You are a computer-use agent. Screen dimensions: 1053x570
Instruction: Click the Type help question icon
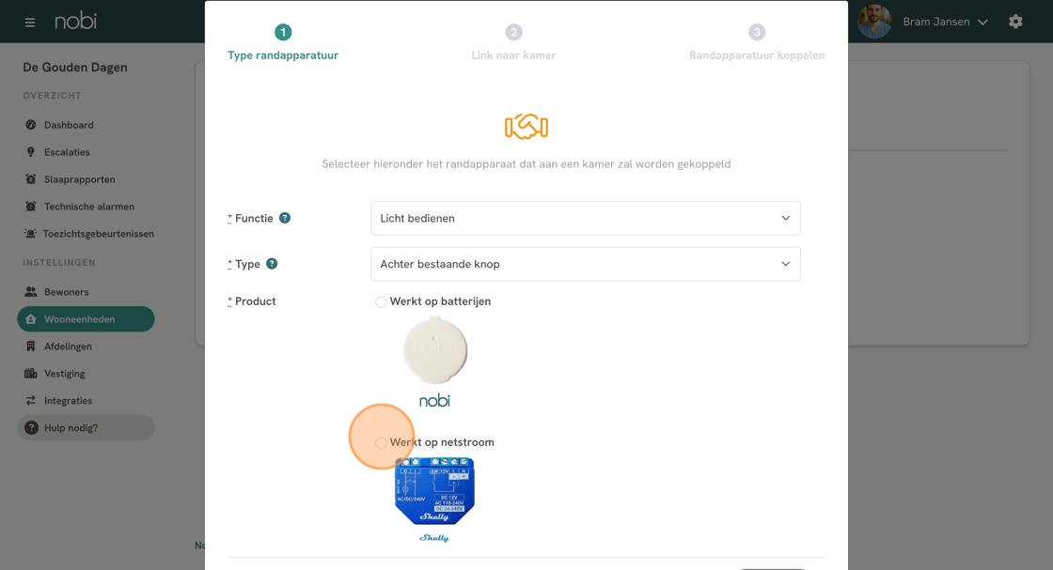272,264
